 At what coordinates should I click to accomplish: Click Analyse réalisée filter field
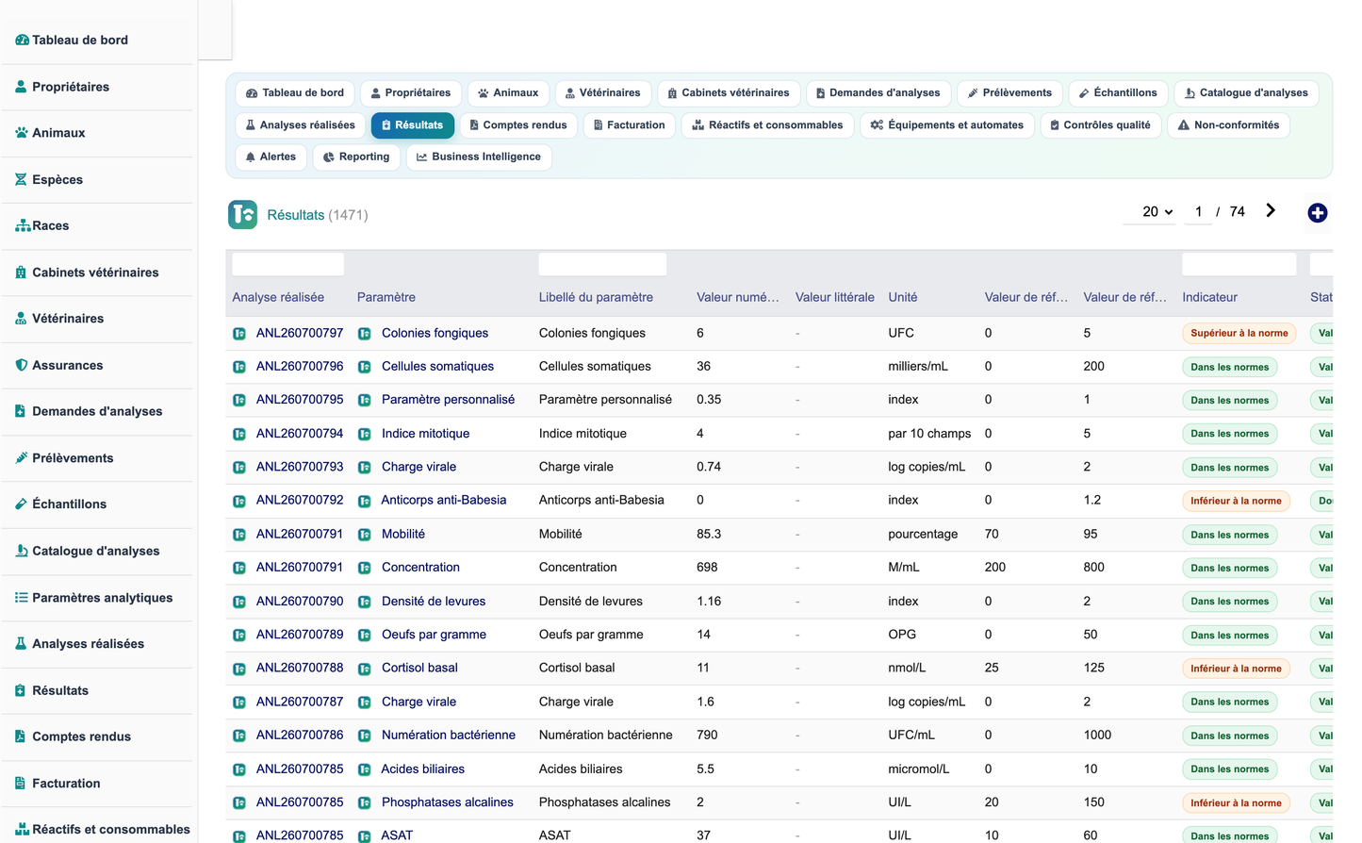(x=288, y=265)
